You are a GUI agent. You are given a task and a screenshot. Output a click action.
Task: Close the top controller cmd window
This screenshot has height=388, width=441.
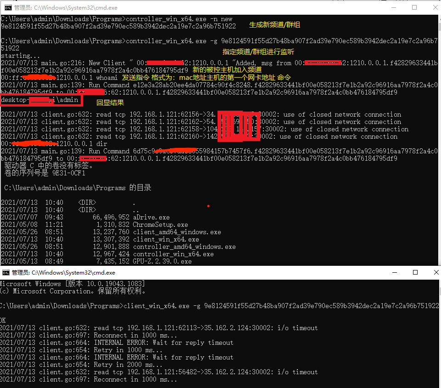(435, 8)
